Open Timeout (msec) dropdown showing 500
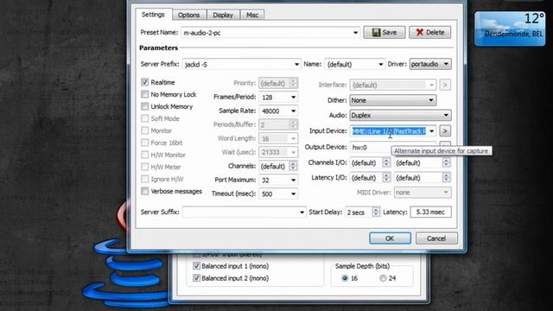Screen dimensions: 553x311 point(278,194)
